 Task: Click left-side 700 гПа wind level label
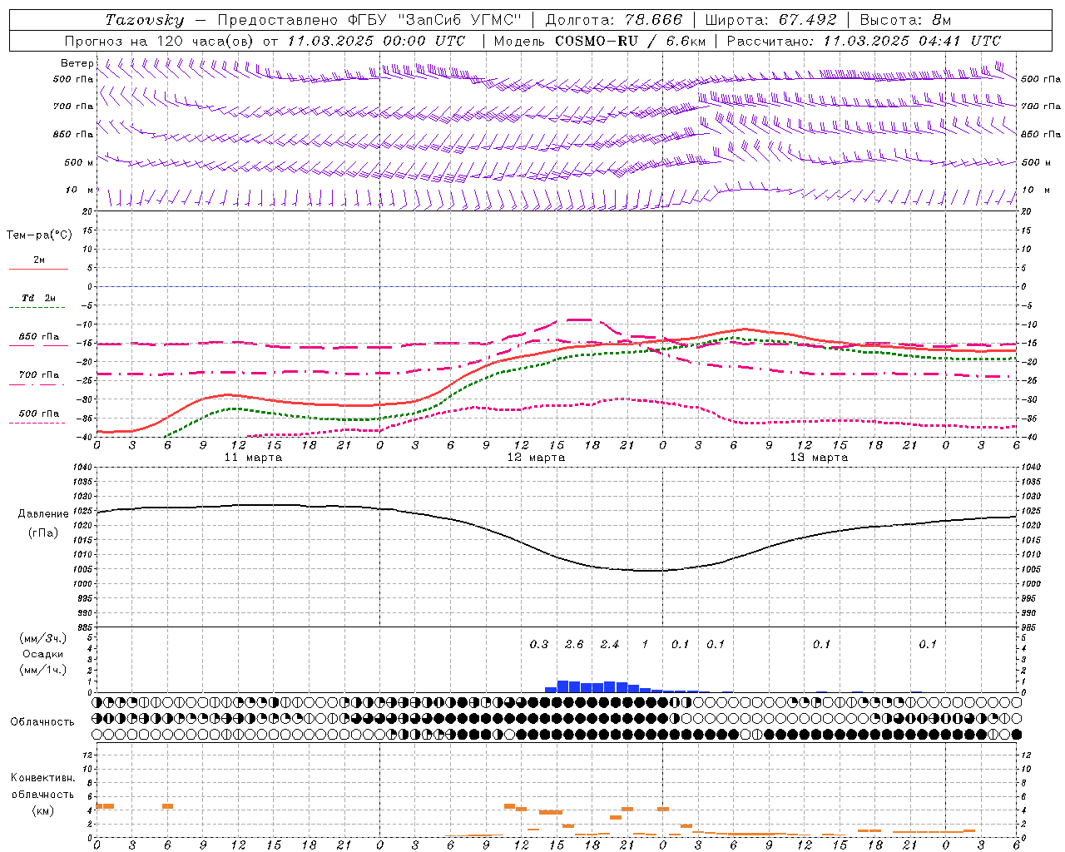tap(73, 106)
